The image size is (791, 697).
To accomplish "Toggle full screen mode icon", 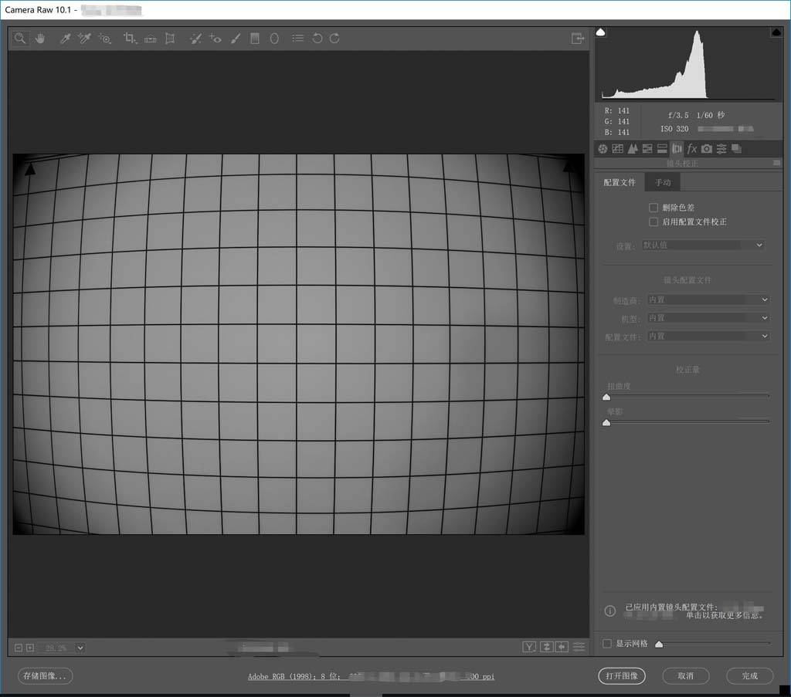I will [577, 38].
